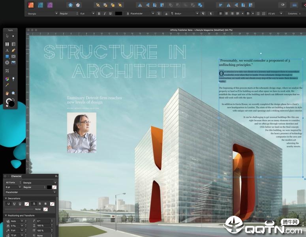This screenshot has width=306, height=237.
Task: Select the Pen tool
Action: coord(13,51)
